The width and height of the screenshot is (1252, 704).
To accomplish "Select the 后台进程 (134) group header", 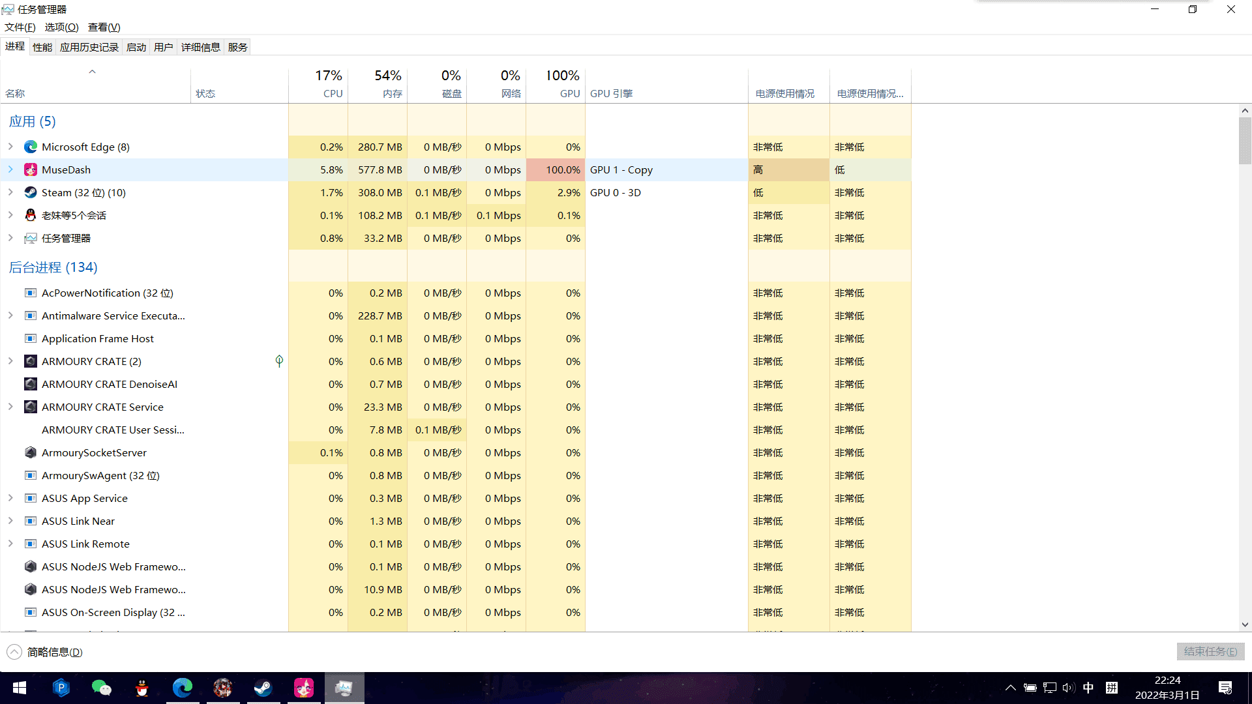I will (x=53, y=267).
